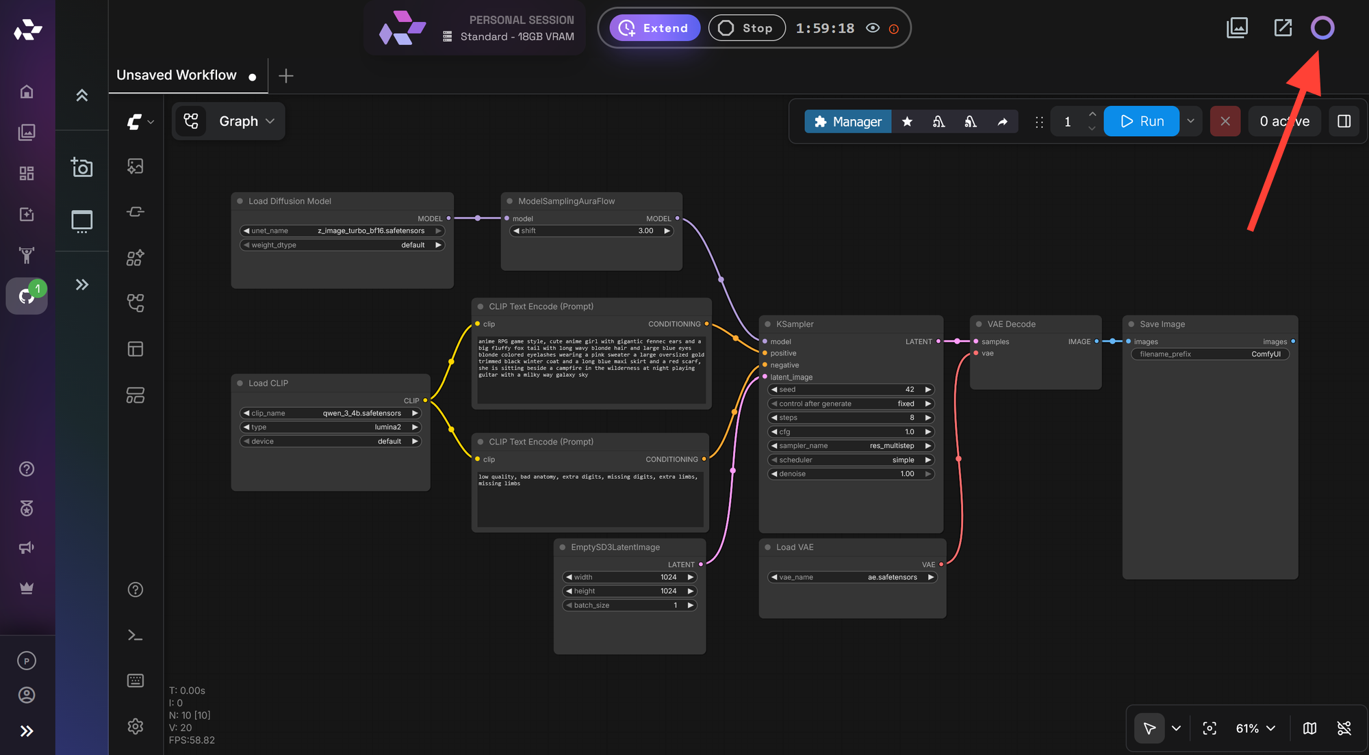Click the Home icon in left sidebar

point(27,92)
